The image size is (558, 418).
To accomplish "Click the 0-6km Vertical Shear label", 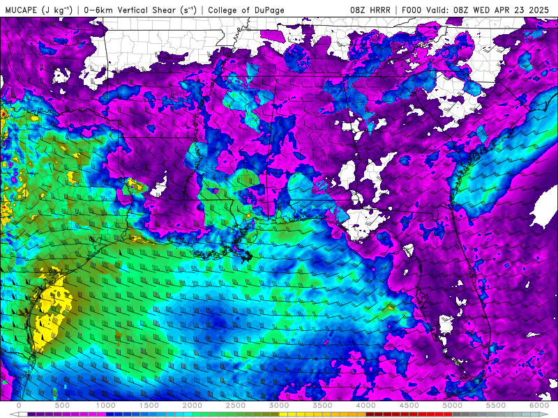I will pyautogui.click(x=140, y=10).
